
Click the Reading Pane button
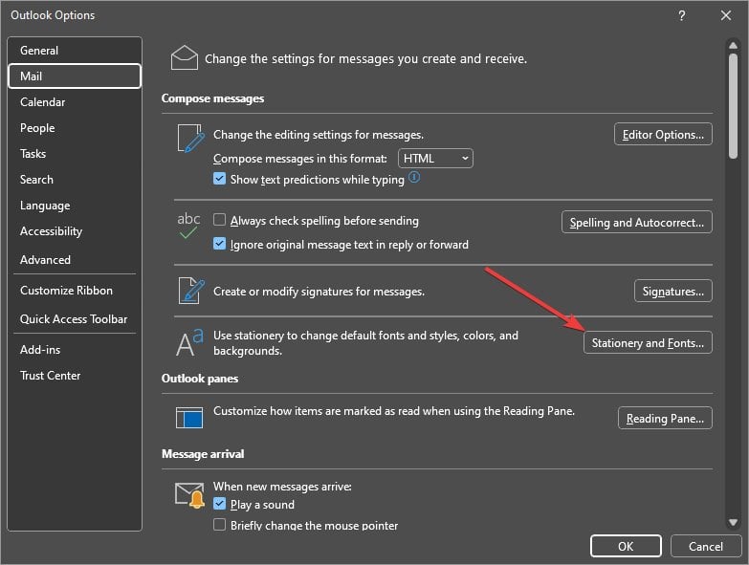pos(665,418)
